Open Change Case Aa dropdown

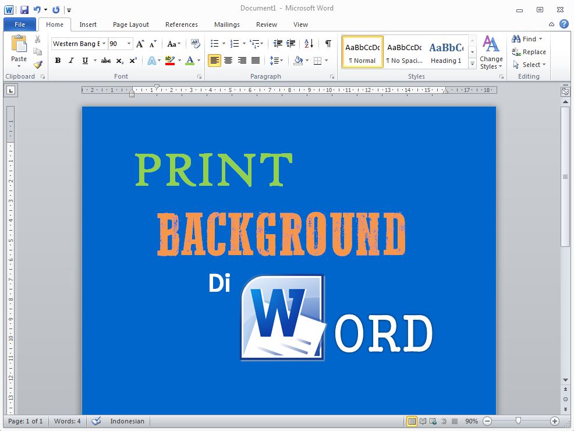[174, 44]
